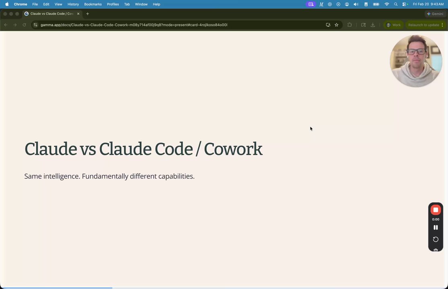Image resolution: width=448 pixels, height=289 pixels.
Task: Click the install app icon in address bar
Action: point(328,25)
